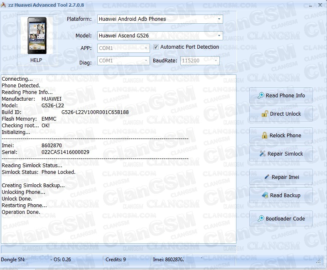This screenshot has width=327, height=270.
Task: Click Model G526-L22 line in log
Action: point(33,106)
